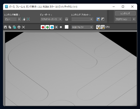Click the white color swatch
This screenshot has width=140, height=109.
coord(66,27)
